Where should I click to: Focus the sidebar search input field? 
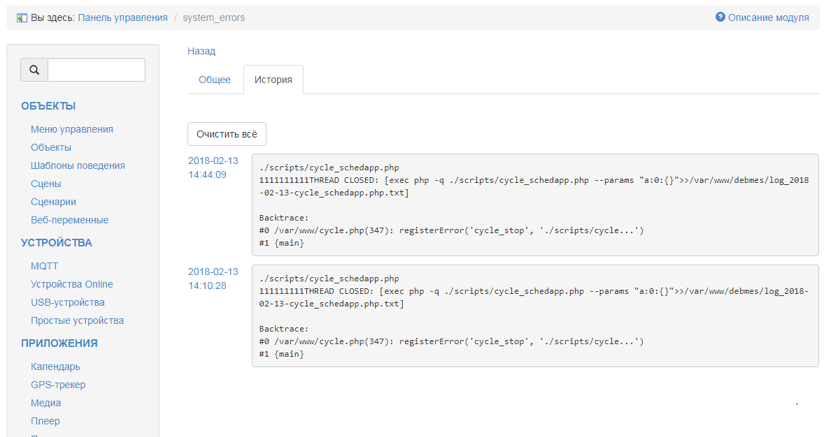click(x=96, y=70)
